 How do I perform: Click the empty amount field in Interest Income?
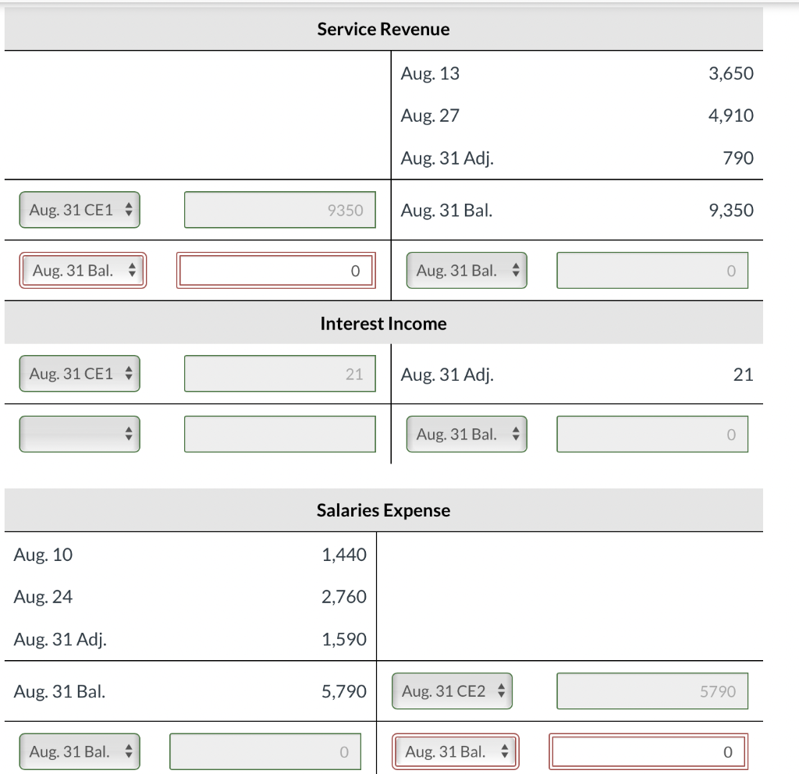(x=279, y=434)
